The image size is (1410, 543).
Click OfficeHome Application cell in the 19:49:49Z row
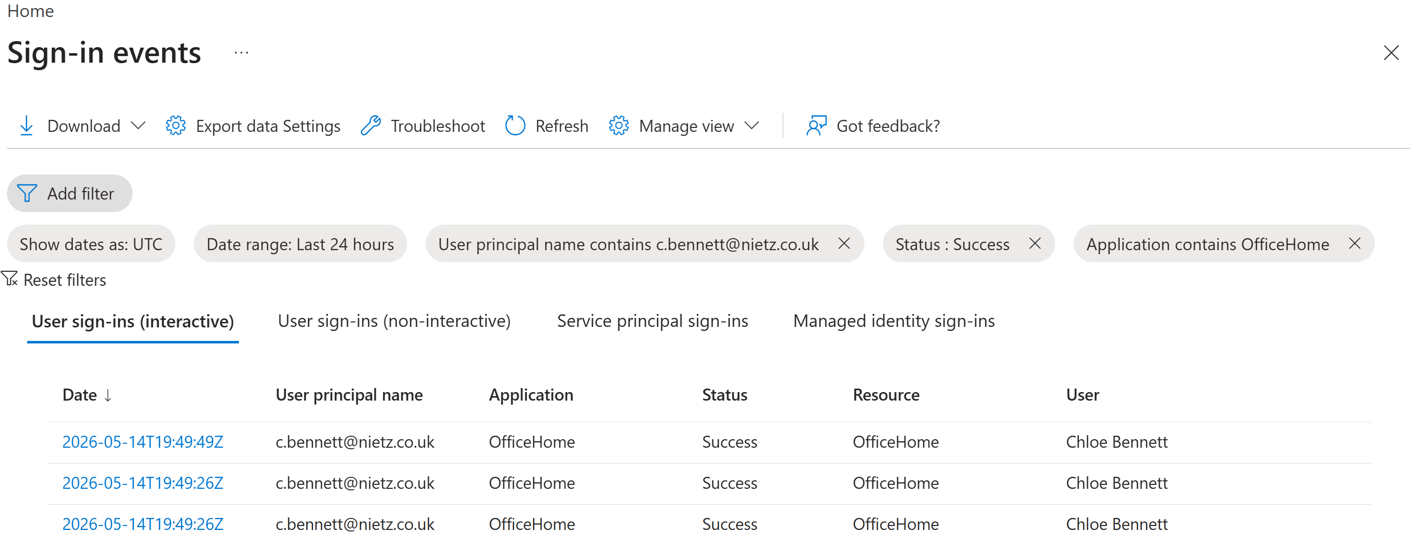(x=532, y=442)
